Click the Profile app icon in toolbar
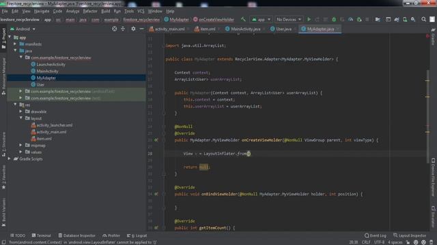The image size is (437, 245). (350, 20)
